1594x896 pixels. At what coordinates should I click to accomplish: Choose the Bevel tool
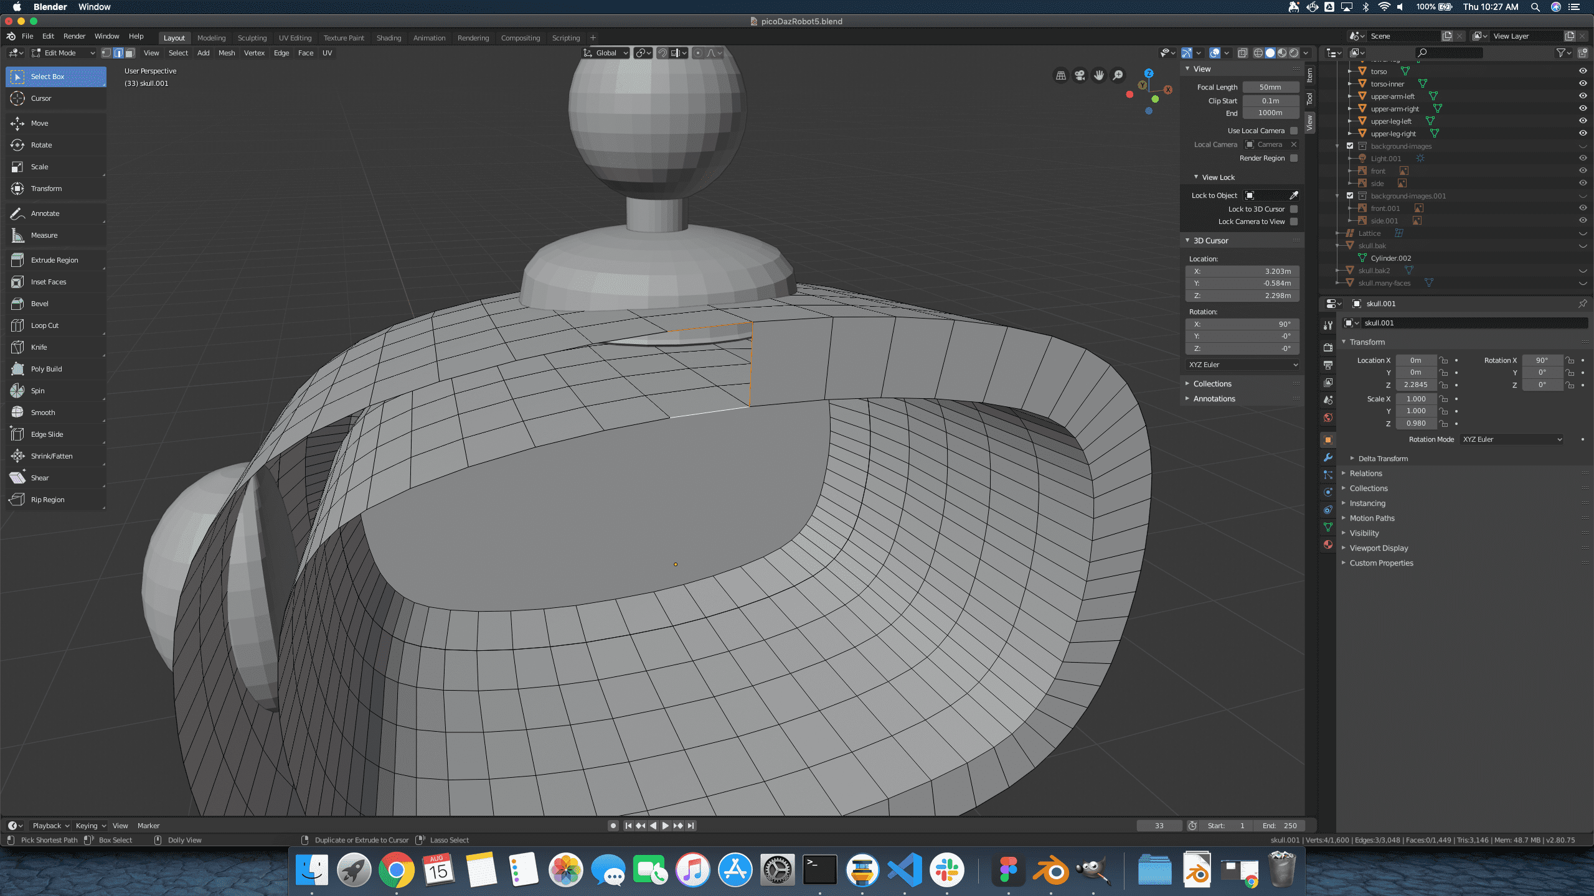55,304
